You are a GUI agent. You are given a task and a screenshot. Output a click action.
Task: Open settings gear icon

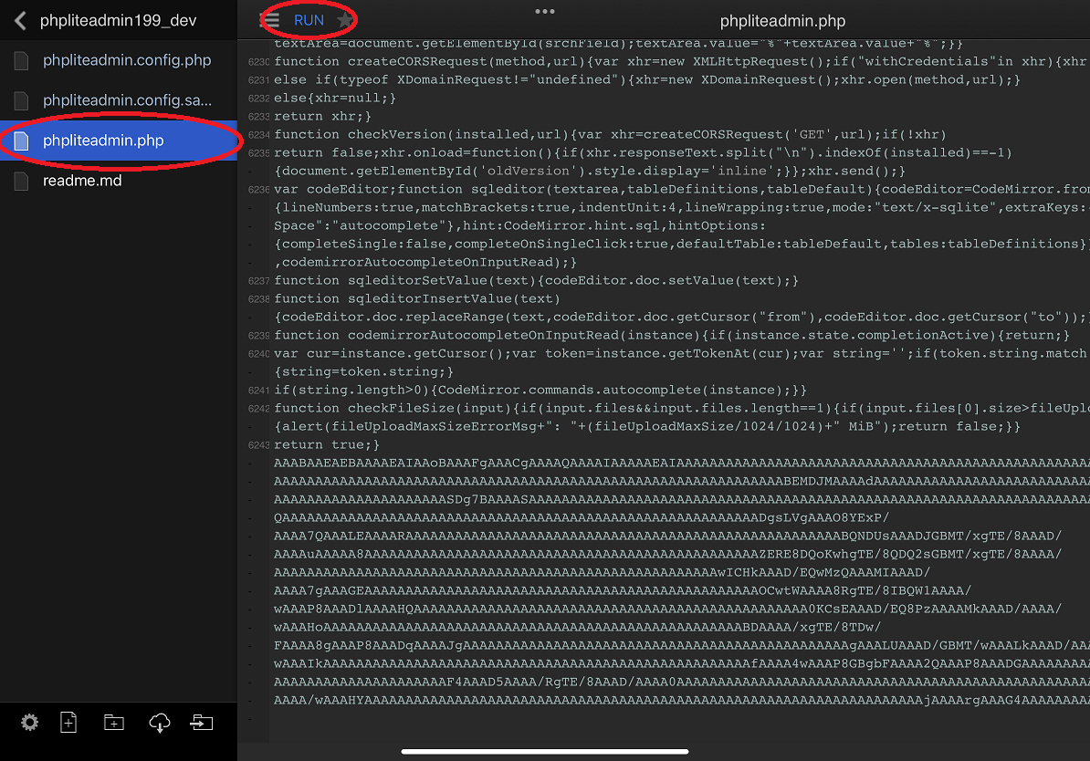[29, 723]
